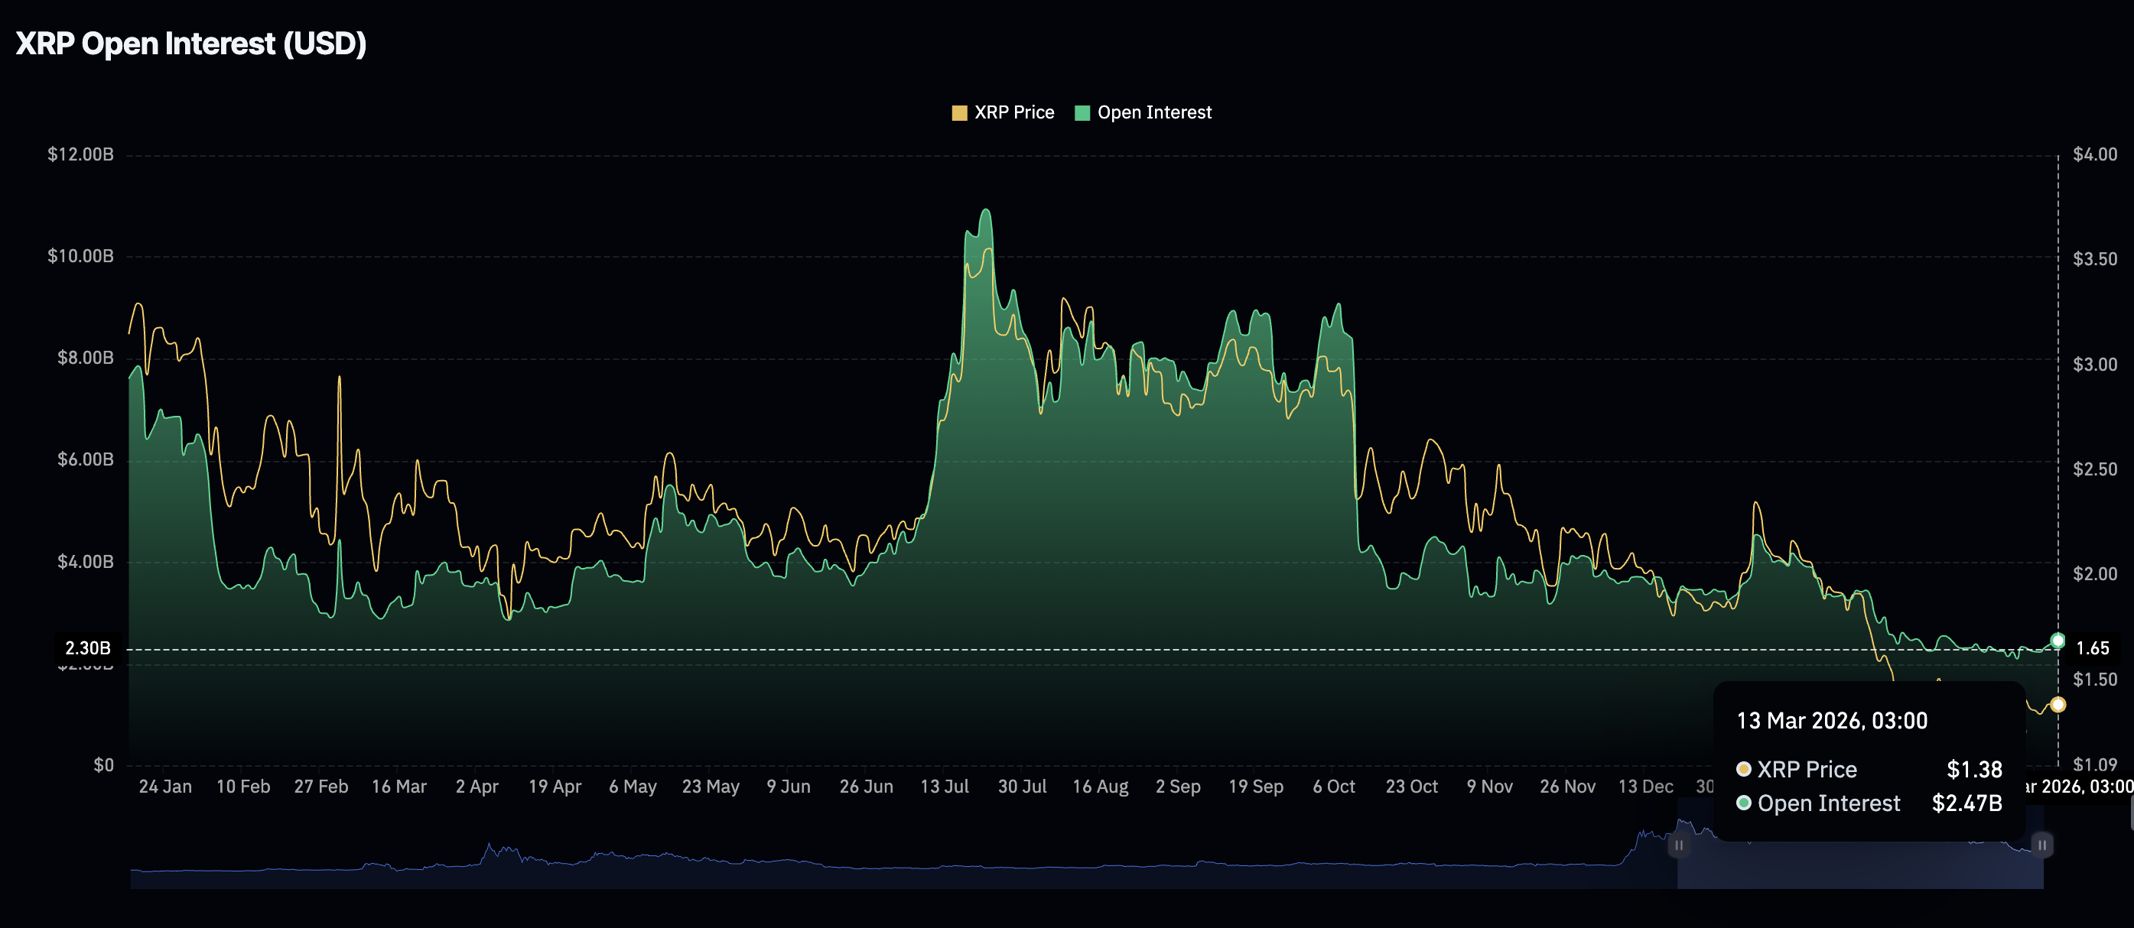Click the right range selector handle
The image size is (2134, 928).
coord(2042,845)
